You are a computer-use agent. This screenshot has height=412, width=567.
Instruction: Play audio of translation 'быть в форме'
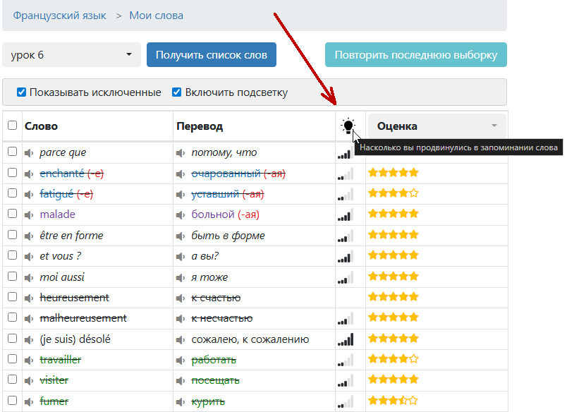tap(181, 236)
